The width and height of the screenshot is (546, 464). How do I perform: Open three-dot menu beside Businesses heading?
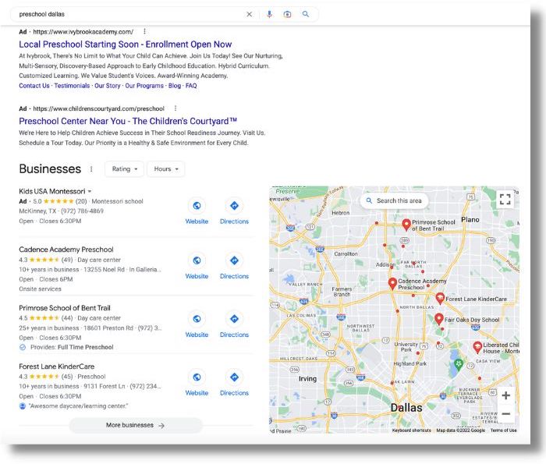91,168
